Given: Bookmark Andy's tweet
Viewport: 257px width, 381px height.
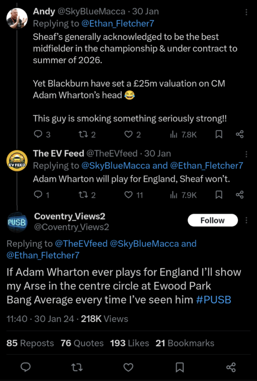Looking at the screenshot, I should coord(219,134).
